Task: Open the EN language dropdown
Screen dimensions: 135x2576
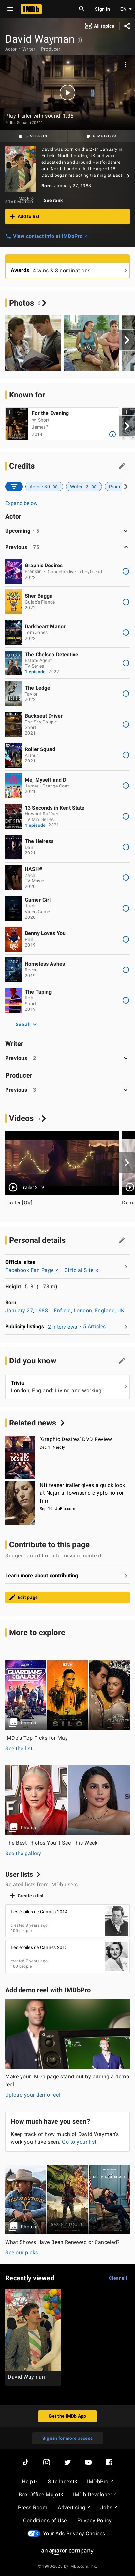Action: (124, 9)
